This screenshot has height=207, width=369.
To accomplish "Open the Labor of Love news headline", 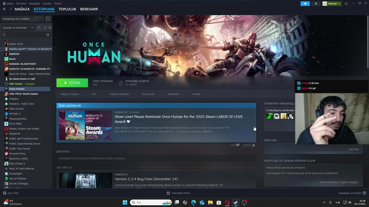I will point(179,119).
